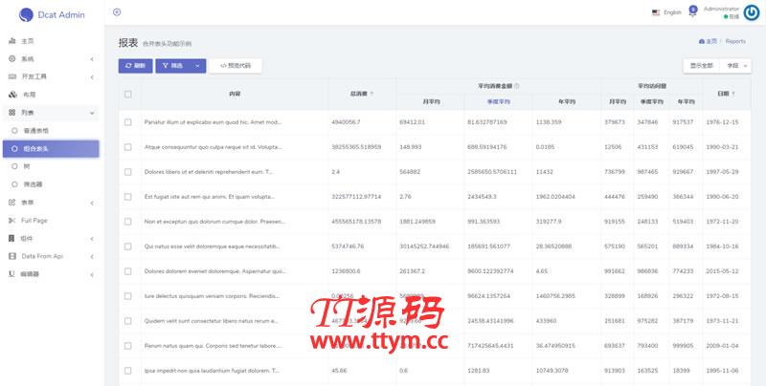Screen dimensions: 766x386
Task: Click the US flag language icon
Action: pos(656,12)
